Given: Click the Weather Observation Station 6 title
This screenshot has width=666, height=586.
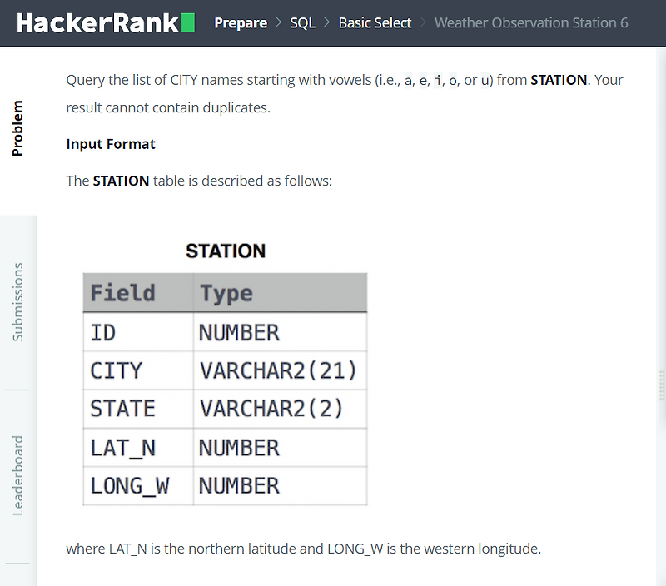Looking at the screenshot, I should tap(531, 22).
